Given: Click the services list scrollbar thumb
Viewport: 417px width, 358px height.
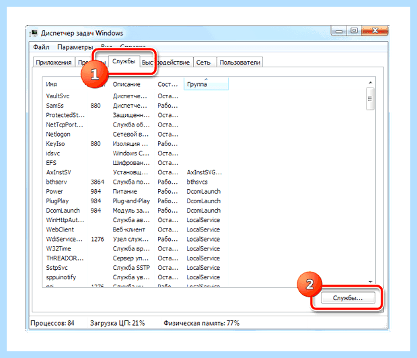Looking at the screenshot, I should [x=370, y=99].
